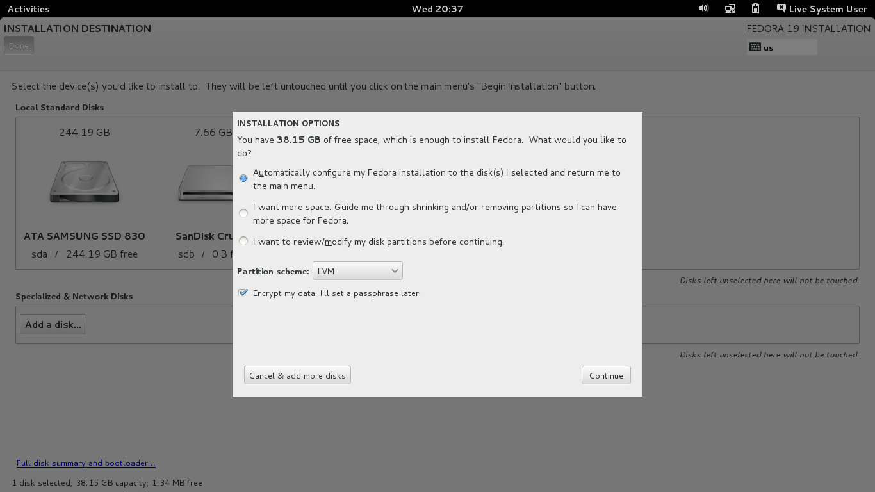Select the SanDisk Cruzer disk icon
This screenshot has height=492, width=875.
(205, 184)
